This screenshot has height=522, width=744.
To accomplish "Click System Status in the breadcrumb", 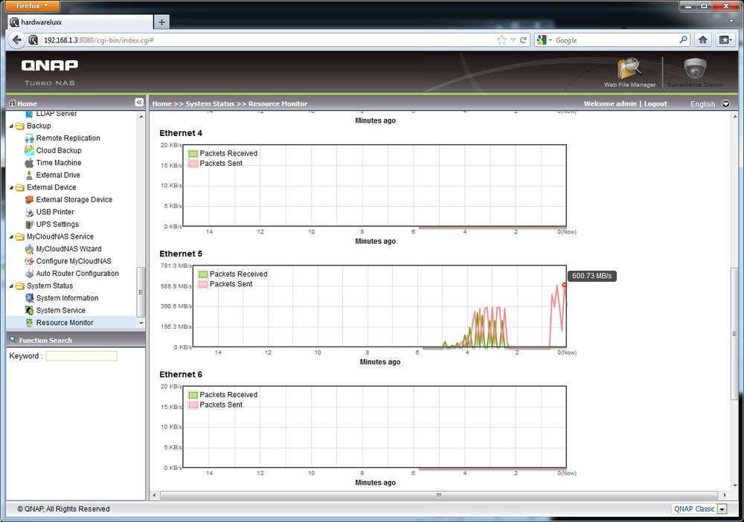I will [x=210, y=104].
